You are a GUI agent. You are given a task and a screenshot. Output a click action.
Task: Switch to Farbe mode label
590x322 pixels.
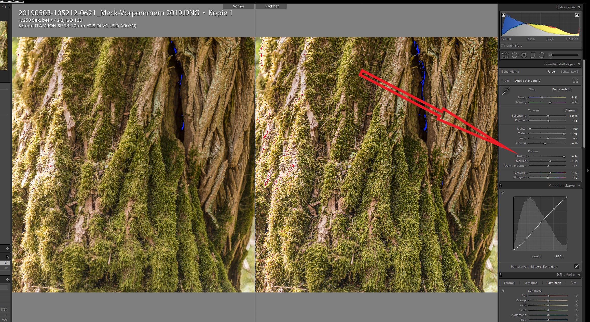[x=570, y=275]
